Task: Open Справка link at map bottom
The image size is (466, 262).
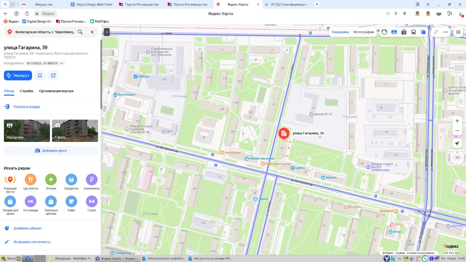Action: [x=400, y=253]
